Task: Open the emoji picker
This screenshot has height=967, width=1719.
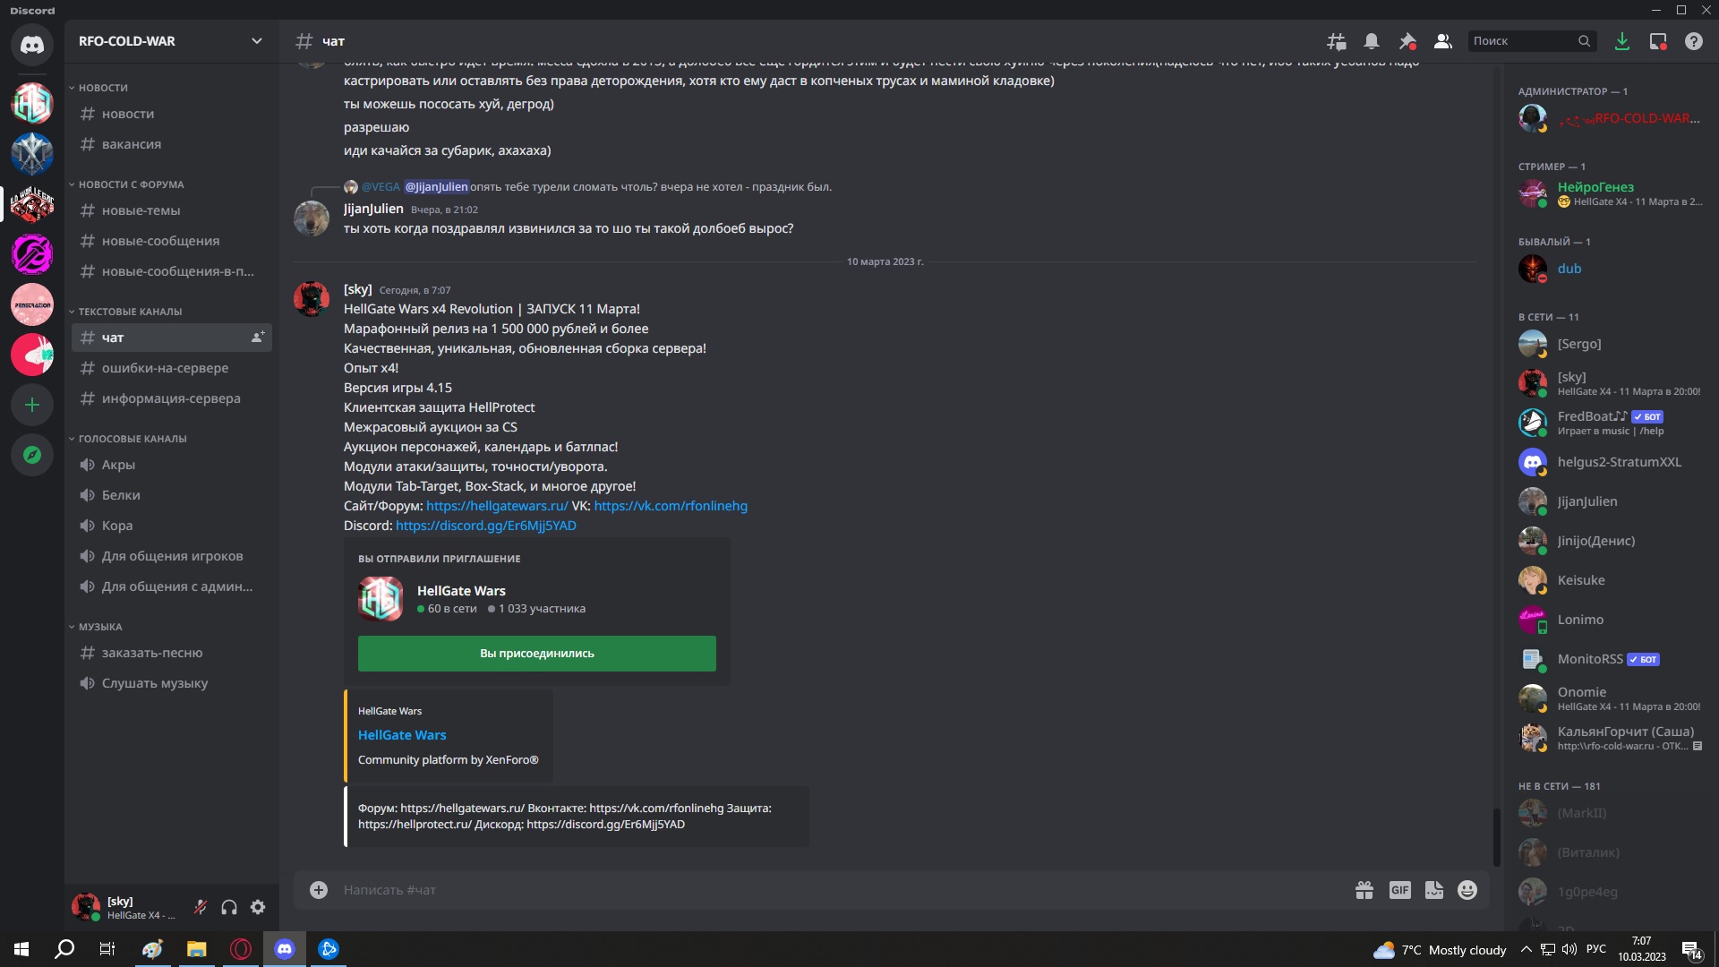Action: (x=1467, y=890)
